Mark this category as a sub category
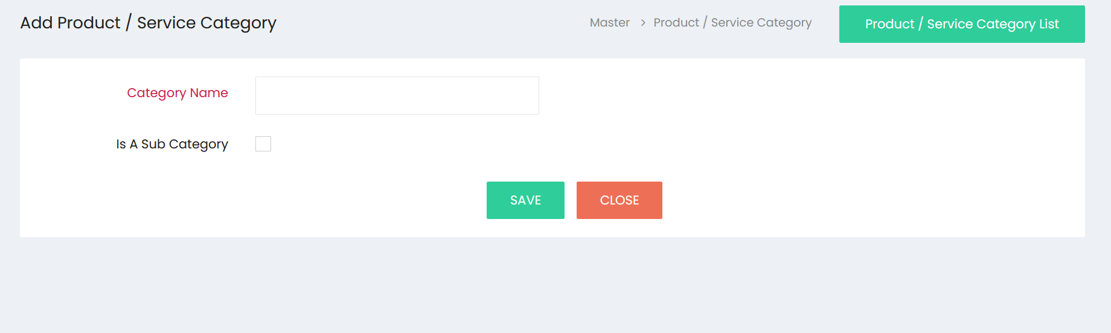Image resolution: width=1111 pixels, height=333 pixels. [x=263, y=144]
